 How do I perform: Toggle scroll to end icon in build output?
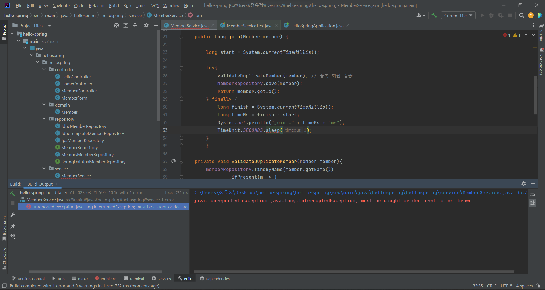click(533, 203)
